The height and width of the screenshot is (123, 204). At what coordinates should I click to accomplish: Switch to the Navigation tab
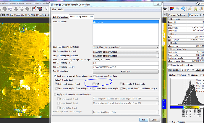point(174,70)
